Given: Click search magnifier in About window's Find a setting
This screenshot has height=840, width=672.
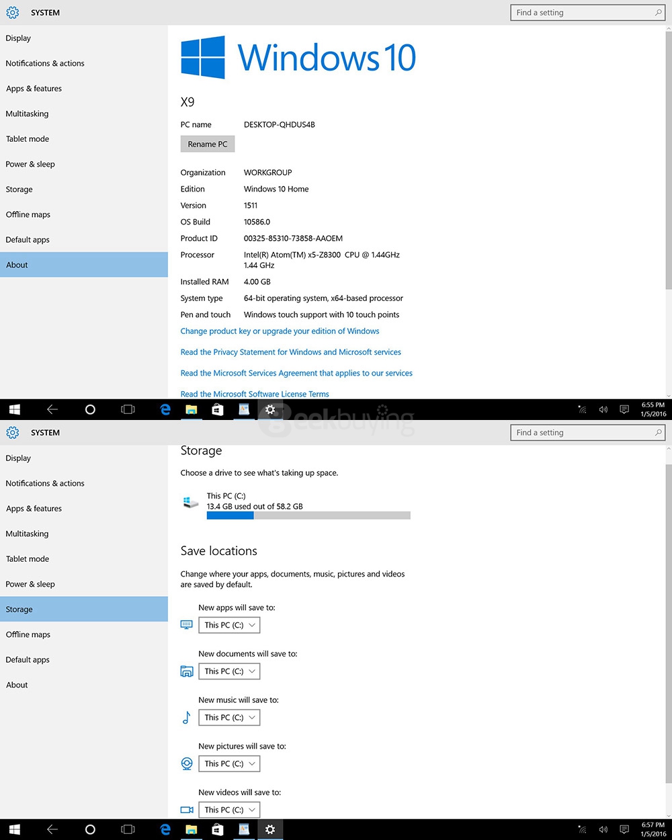Looking at the screenshot, I should [x=658, y=13].
